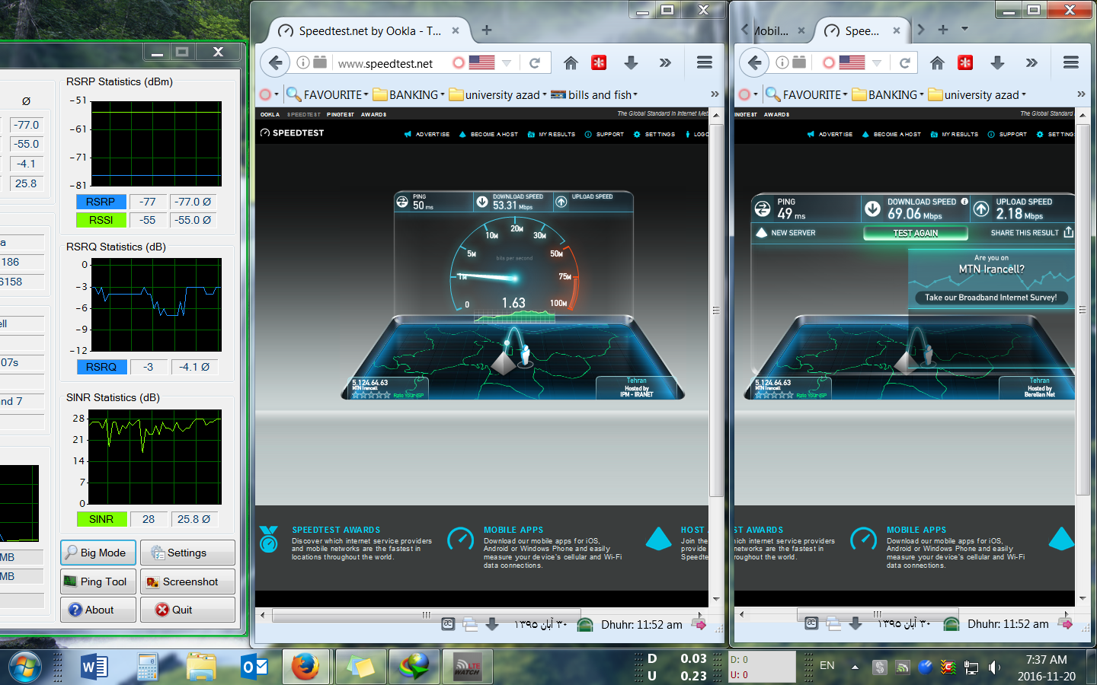Image resolution: width=1097 pixels, height=685 pixels.
Task: Open Big Mode in LTE tool
Action: coord(98,553)
